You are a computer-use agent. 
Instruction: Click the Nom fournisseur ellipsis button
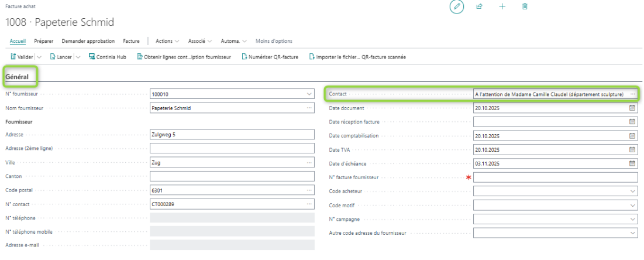(309, 108)
